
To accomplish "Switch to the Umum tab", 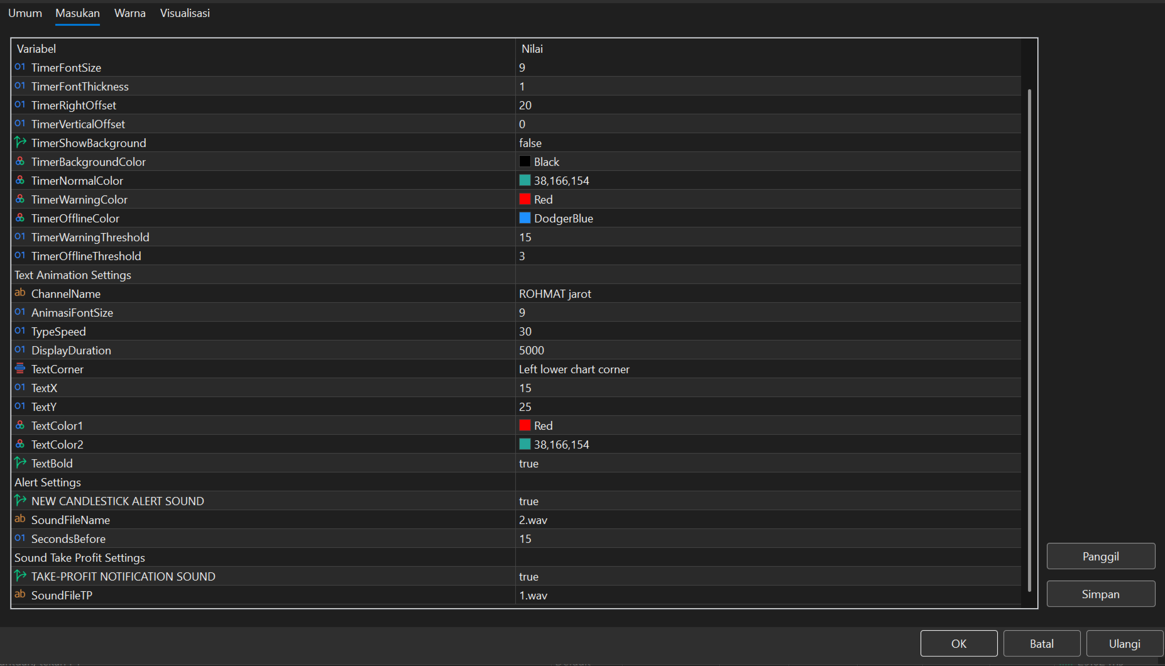I will (25, 13).
